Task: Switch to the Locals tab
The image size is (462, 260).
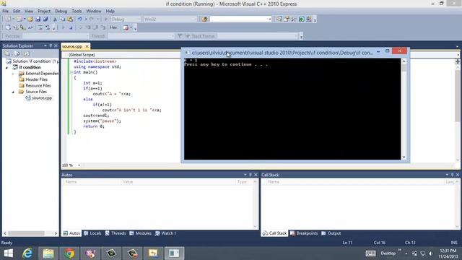Action: click(x=92, y=233)
